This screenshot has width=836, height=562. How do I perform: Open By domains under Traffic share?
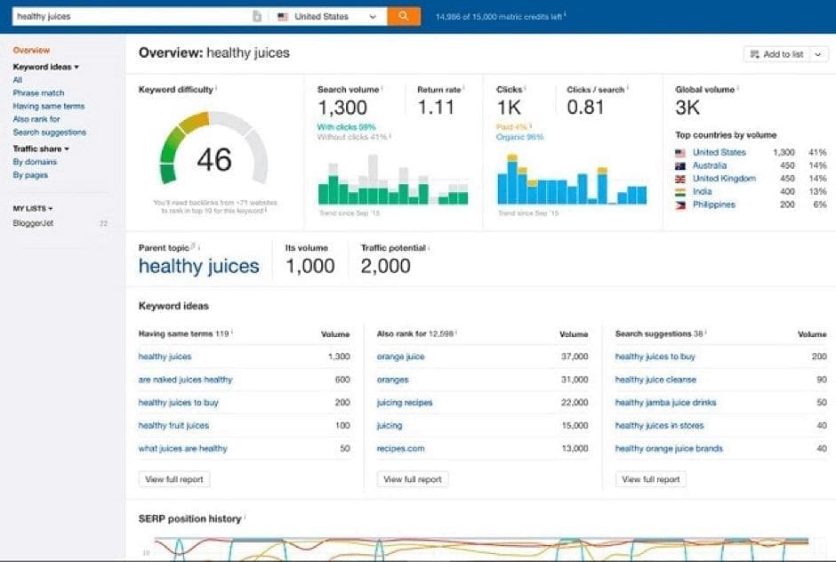36,162
